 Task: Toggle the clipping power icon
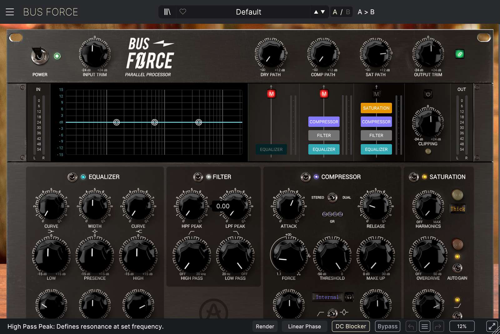428,94
